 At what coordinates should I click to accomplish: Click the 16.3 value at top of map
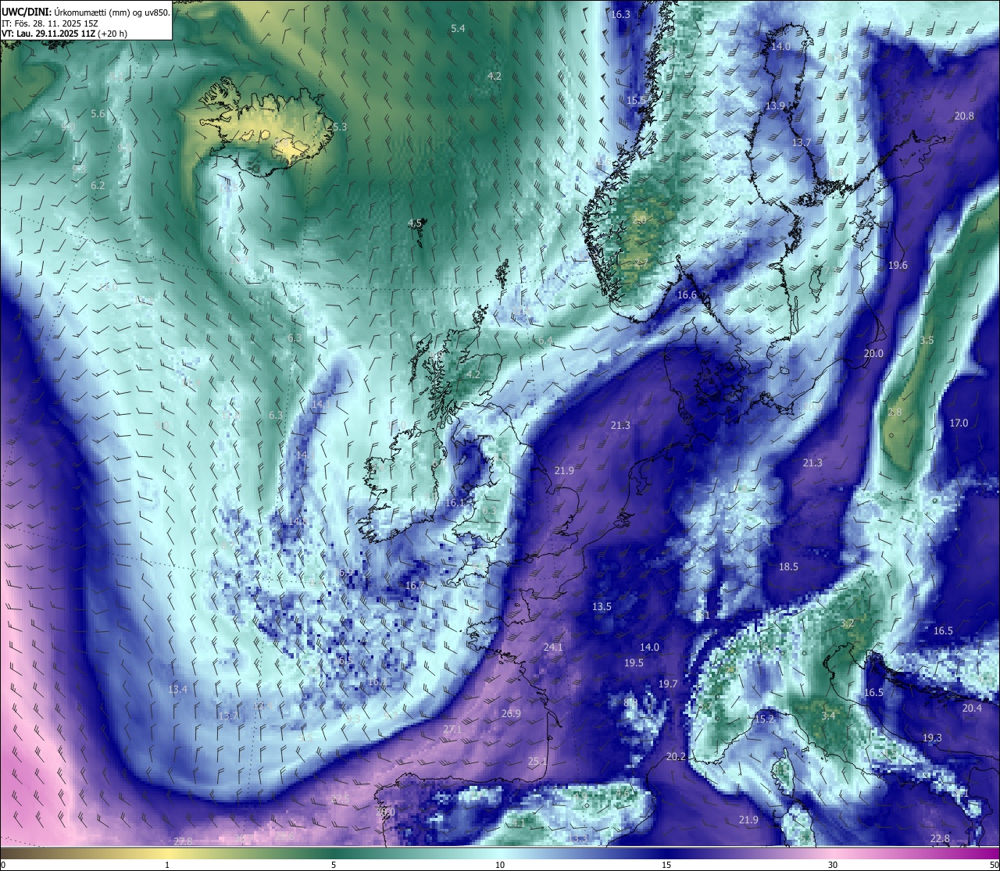coord(621,14)
